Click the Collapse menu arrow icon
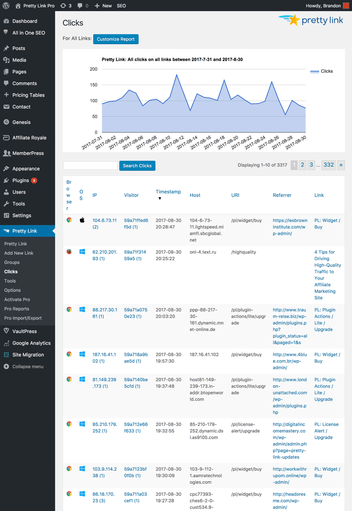This screenshot has width=352, height=511. pyautogui.click(x=6, y=366)
